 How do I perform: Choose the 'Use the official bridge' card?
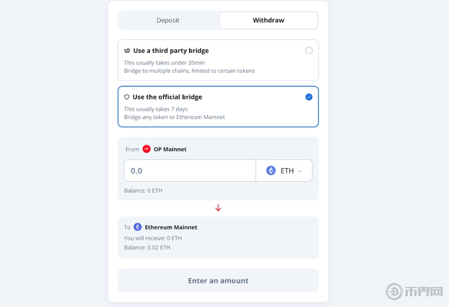tap(218, 107)
